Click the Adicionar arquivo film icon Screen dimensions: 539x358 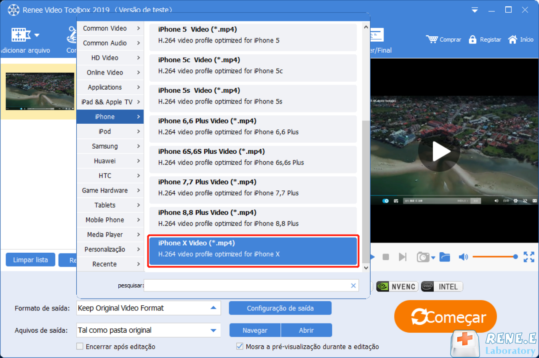pyautogui.click(x=21, y=35)
